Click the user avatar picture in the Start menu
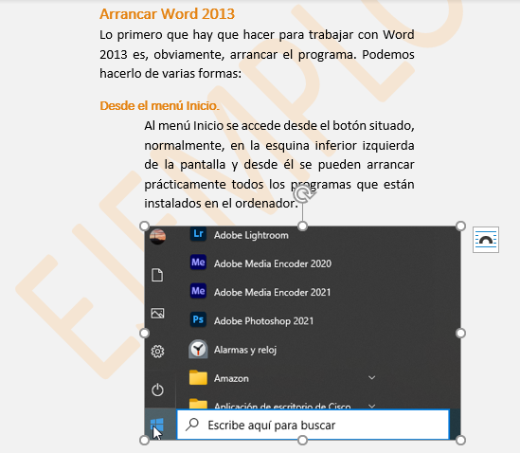The height and width of the screenshot is (453, 520). click(x=157, y=236)
